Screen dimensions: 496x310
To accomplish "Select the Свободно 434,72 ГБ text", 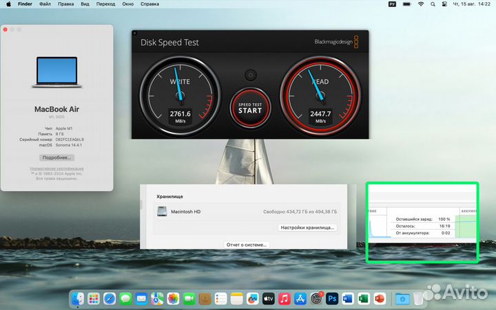I will [x=300, y=212].
